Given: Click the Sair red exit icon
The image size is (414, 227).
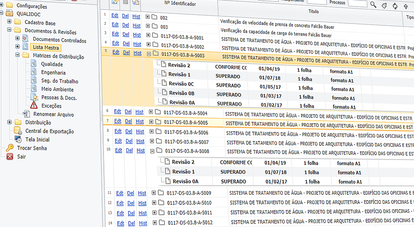Looking at the screenshot, I should [x=10, y=157].
